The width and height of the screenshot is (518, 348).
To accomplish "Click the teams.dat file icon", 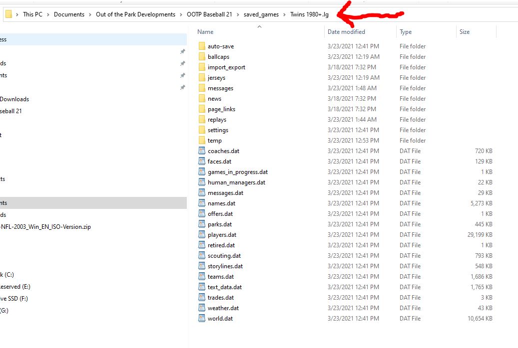I will (x=202, y=276).
